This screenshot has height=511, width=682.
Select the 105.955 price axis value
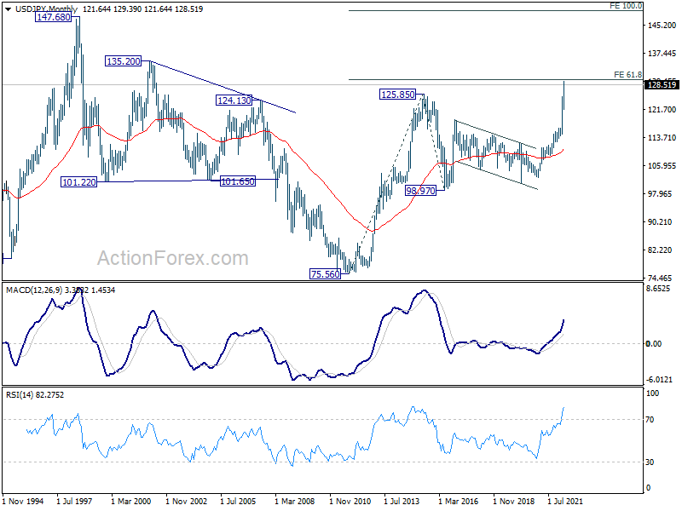click(662, 165)
